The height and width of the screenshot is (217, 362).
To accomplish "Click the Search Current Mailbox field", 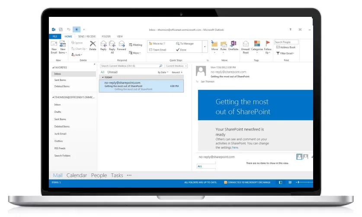I will (131, 66).
